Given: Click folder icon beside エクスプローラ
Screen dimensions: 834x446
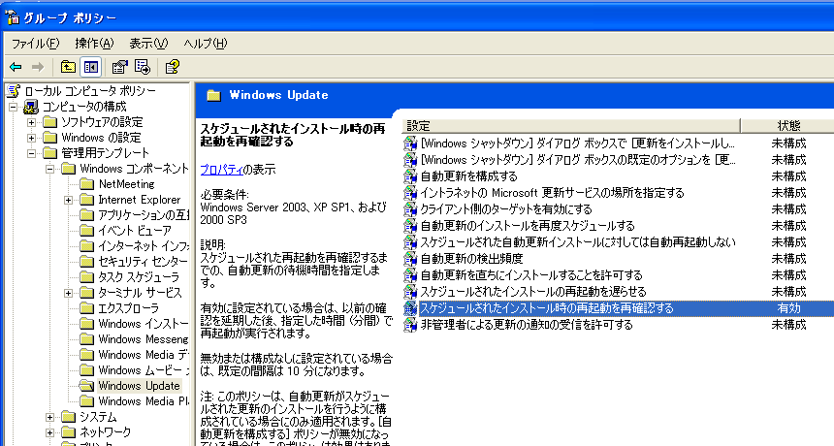Looking at the screenshot, I should click(x=86, y=307).
